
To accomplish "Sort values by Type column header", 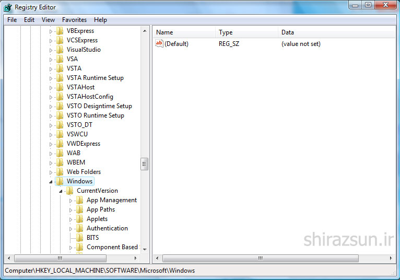I will pos(246,32).
